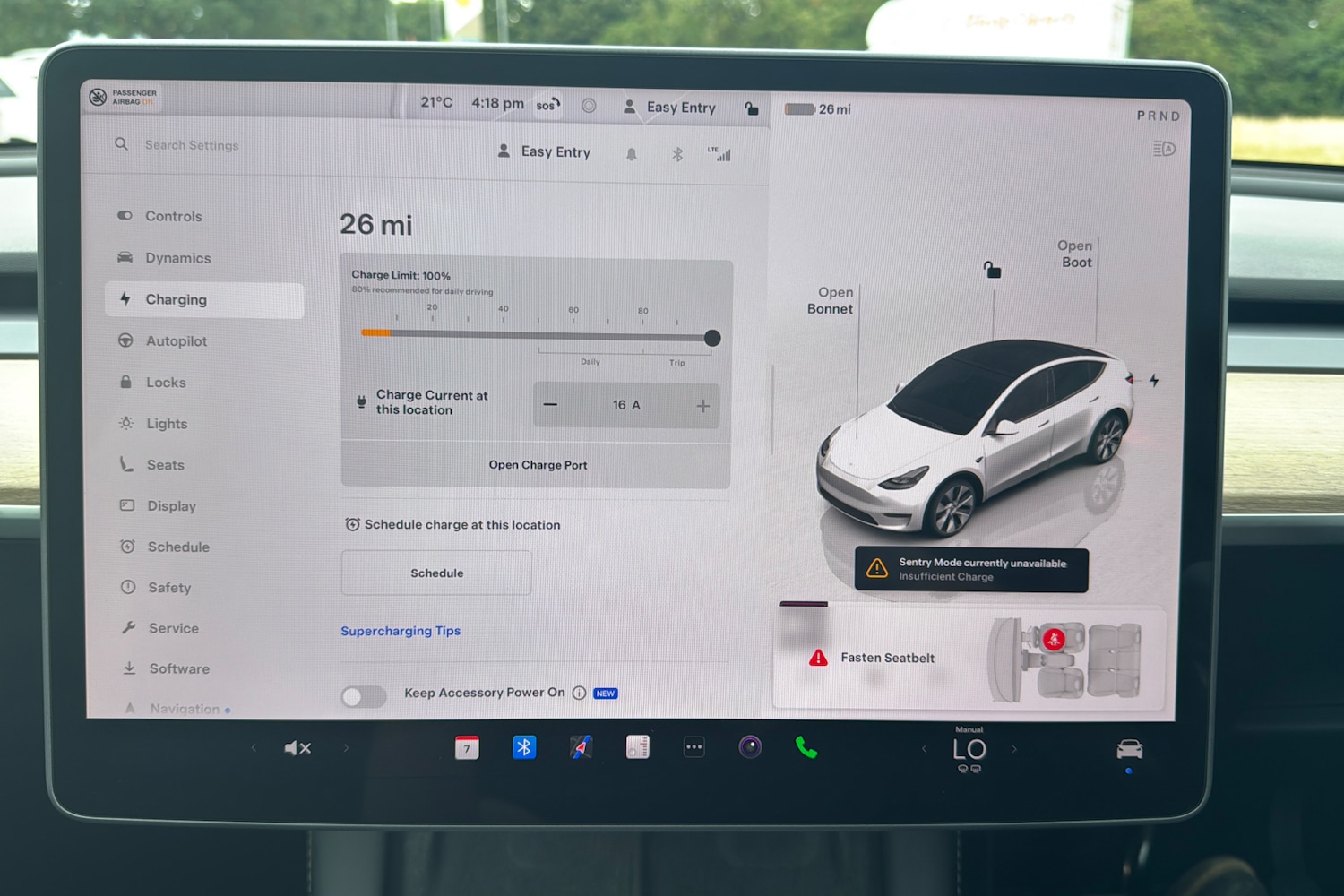Open Bluetooth icon in settings header

point(677,154)
